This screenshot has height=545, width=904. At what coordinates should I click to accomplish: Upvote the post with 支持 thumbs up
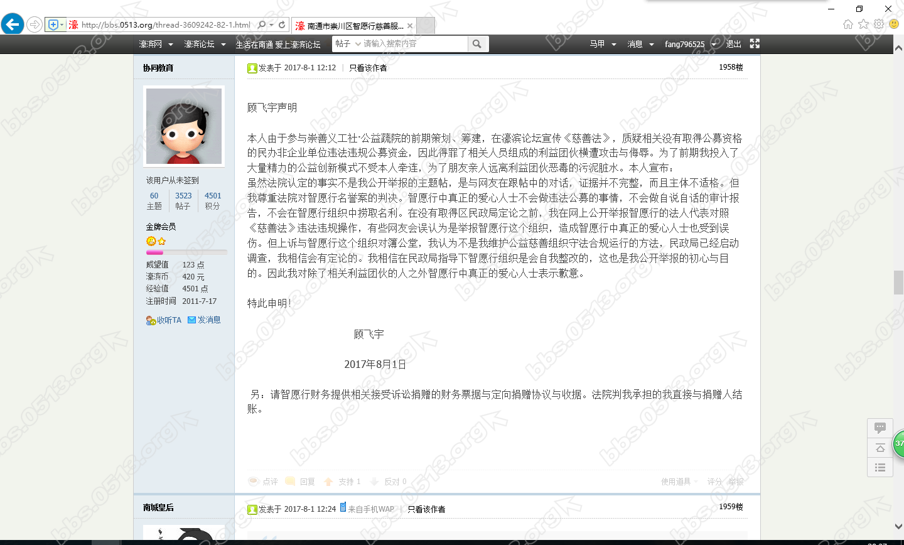tap(329, 481)
